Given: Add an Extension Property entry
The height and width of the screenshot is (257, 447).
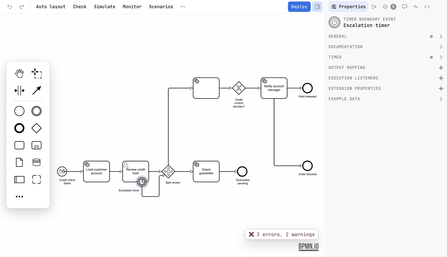Looking at the screenshot, I should (x=441, y=88).
